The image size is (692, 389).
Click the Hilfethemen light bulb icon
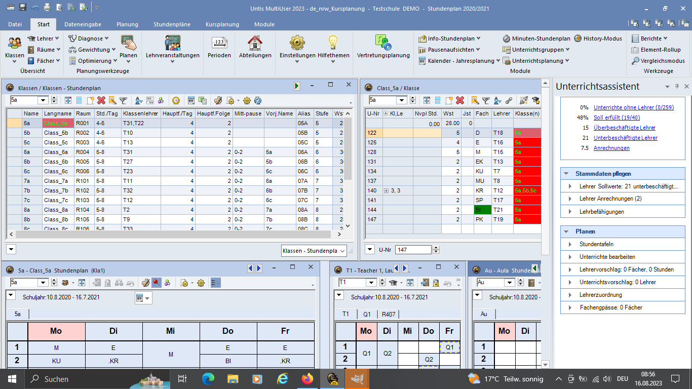pyautogui.click(x=333, y=43)
